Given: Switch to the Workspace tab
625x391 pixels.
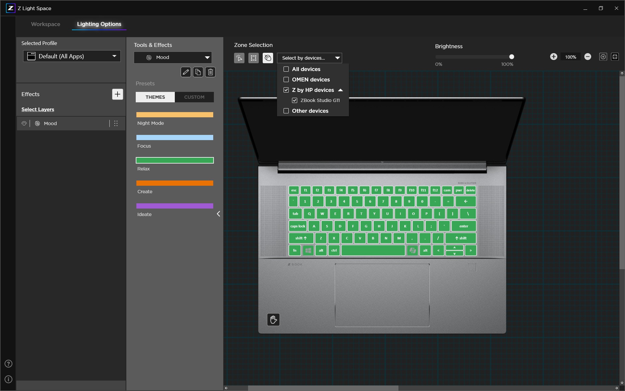Looking at the screenshot, I should click(46, 24).
